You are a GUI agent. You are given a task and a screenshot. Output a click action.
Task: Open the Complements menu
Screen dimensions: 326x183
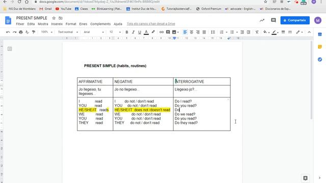pyautogui.click(x=100, y=24)
